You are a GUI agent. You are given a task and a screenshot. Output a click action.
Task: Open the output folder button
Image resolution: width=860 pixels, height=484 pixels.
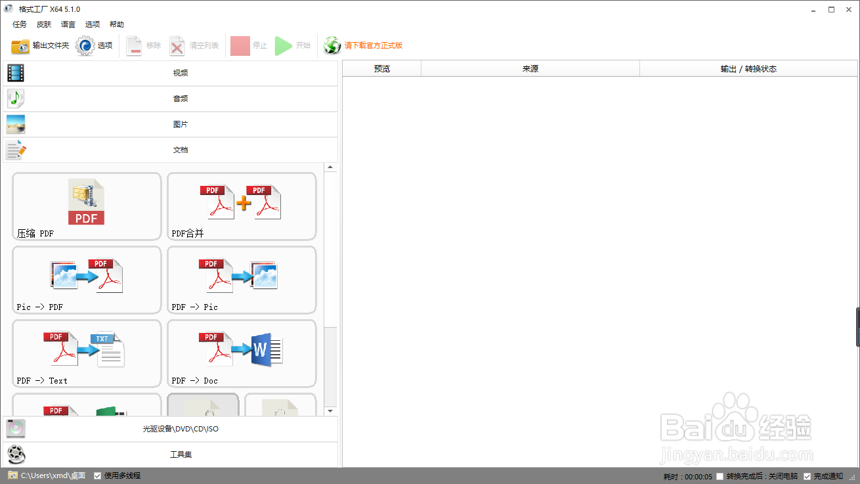(40, 46)
